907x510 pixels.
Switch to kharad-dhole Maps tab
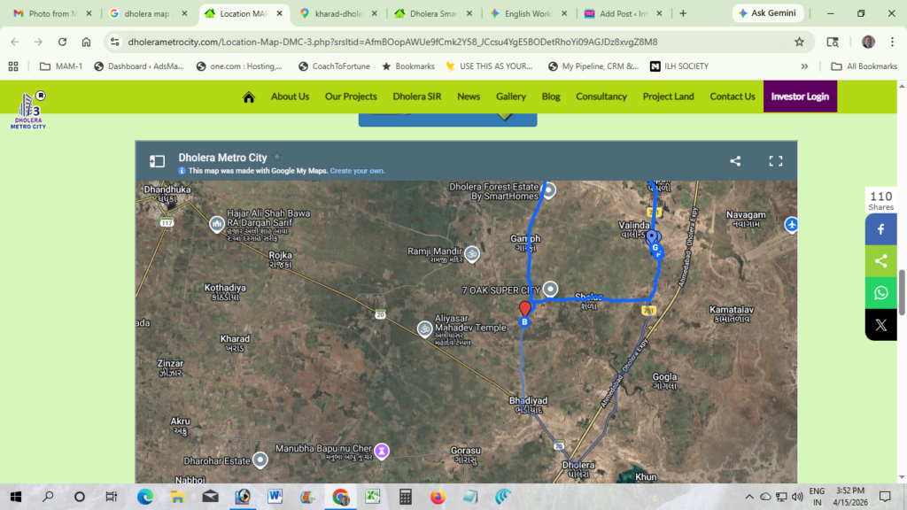(338, 13)
